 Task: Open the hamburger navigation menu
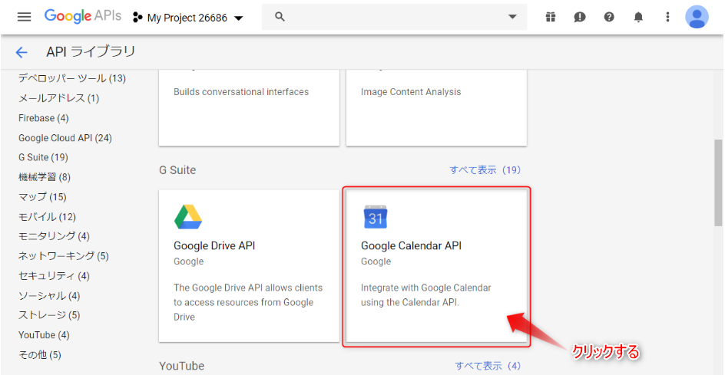pos(24,17)
